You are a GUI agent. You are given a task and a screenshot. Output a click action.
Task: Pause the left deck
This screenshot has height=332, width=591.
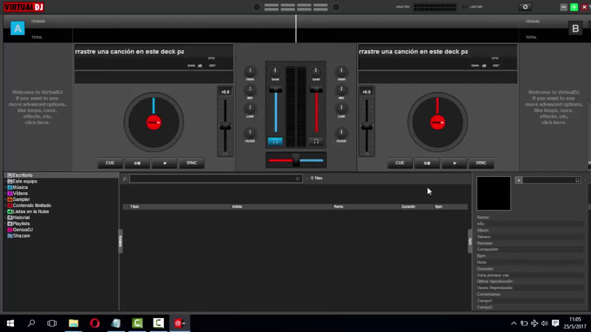tap(137, 163)
